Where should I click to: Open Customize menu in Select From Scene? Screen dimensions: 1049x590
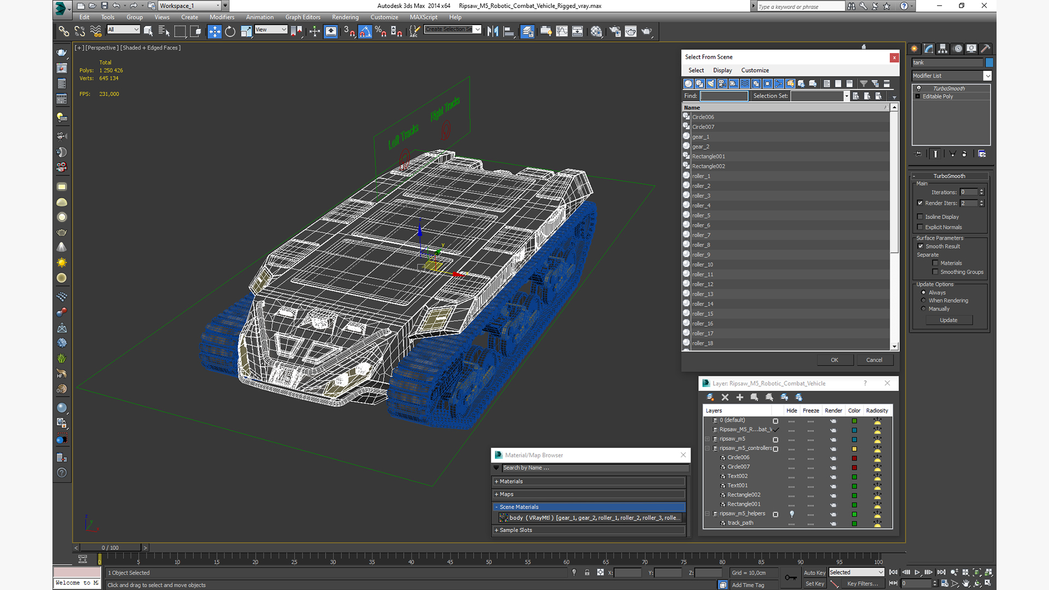coord(755,70)
